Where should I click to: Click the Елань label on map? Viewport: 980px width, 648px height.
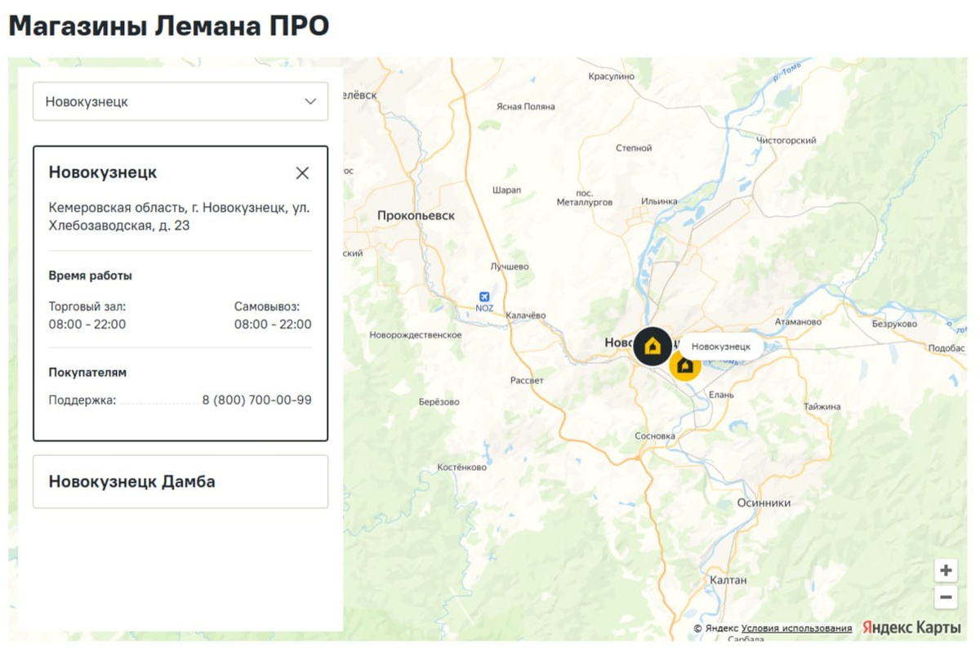(721, 396)
